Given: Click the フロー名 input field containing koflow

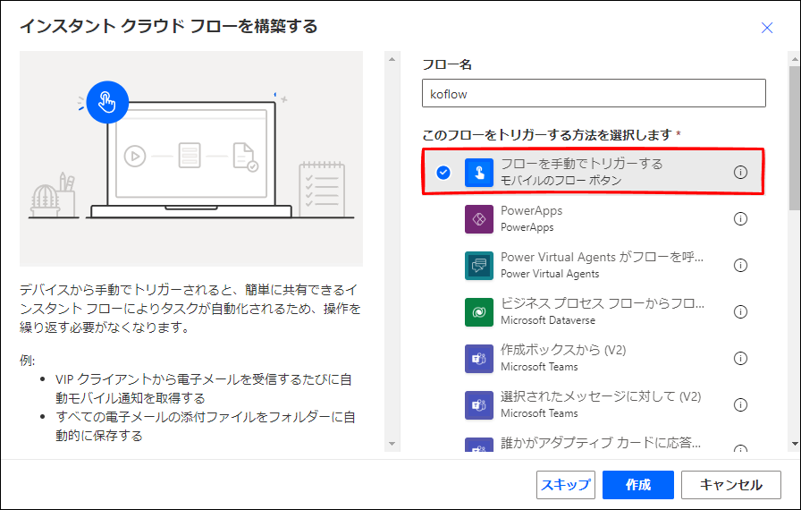Looking at the screenshot, I should click(594, 93).
